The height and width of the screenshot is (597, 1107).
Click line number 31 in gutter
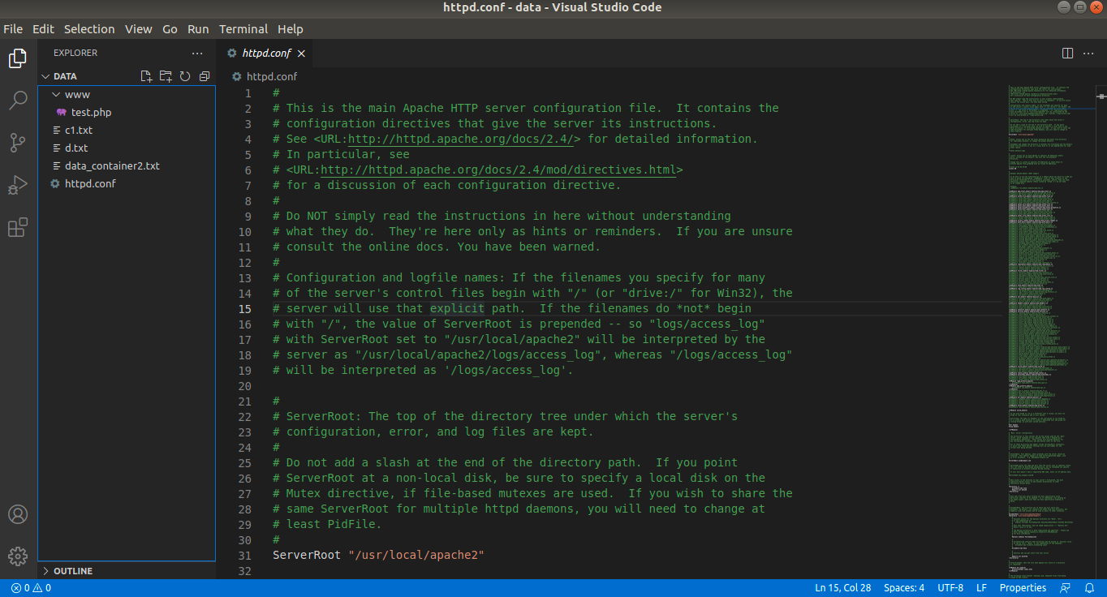pos(245,555)
